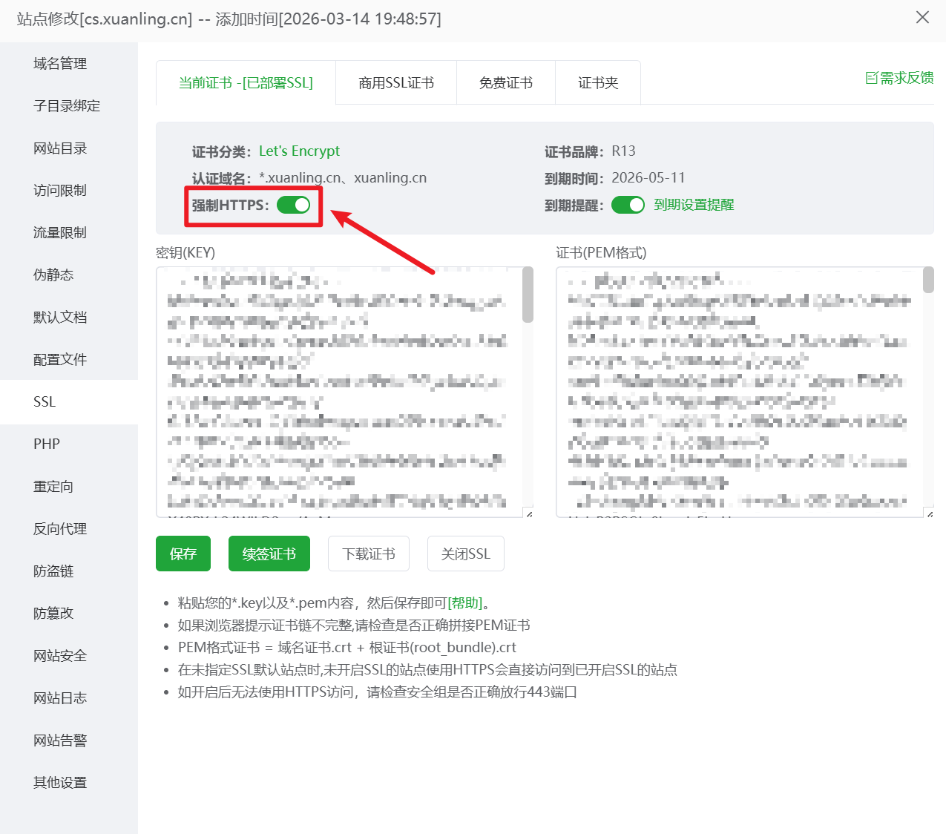Click the 下载证书 button
Screen dimensions: 946x834
tap(368, 553)
